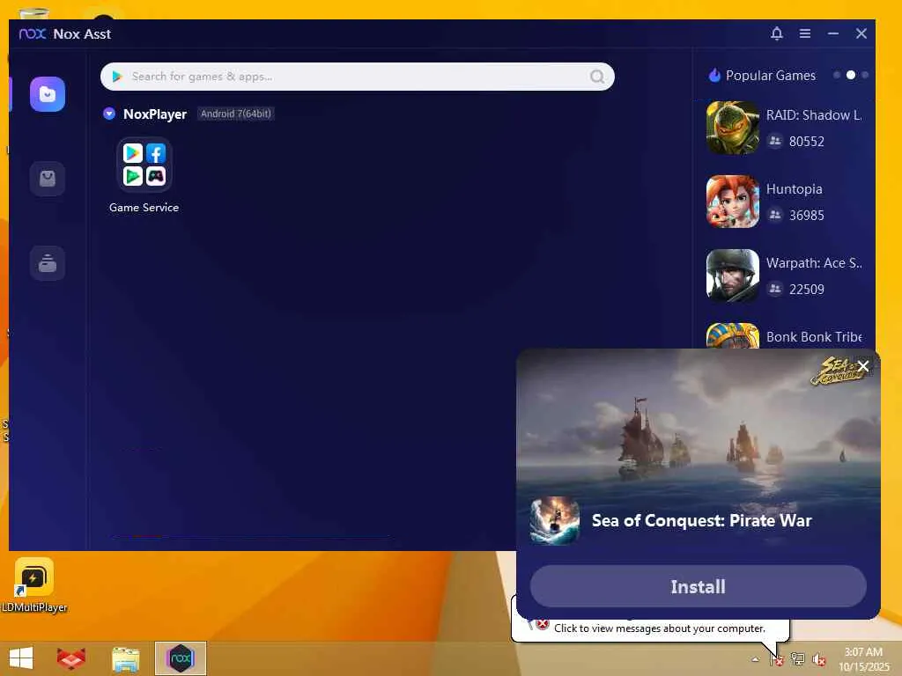Open the notifications bell icon
This screenshot has width=902, height=676.
coord(777,33)
